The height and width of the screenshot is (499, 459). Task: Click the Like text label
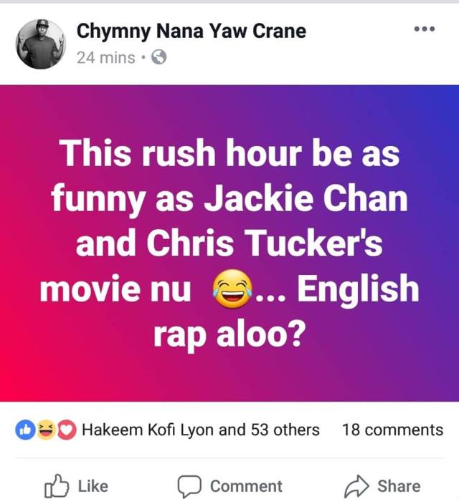click(x=93, y=486)
